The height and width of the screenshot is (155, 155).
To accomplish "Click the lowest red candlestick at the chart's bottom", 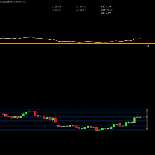I will point(96,129).
